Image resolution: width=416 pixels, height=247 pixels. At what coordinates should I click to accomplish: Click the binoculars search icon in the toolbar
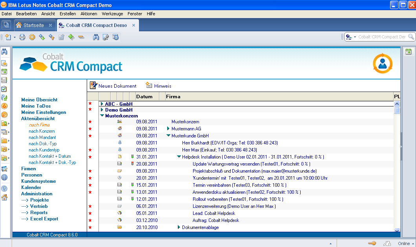point(96,37)
